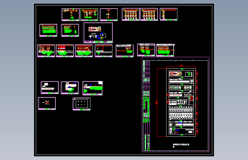The width and height of the screenshot is (248, 160).
Task: Select the sixth sheet of the third row
Action: point(146,50)
